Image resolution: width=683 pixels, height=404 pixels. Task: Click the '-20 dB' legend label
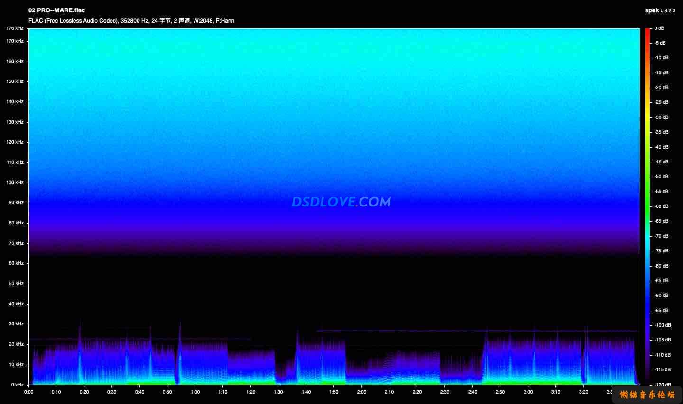[661, 88]
